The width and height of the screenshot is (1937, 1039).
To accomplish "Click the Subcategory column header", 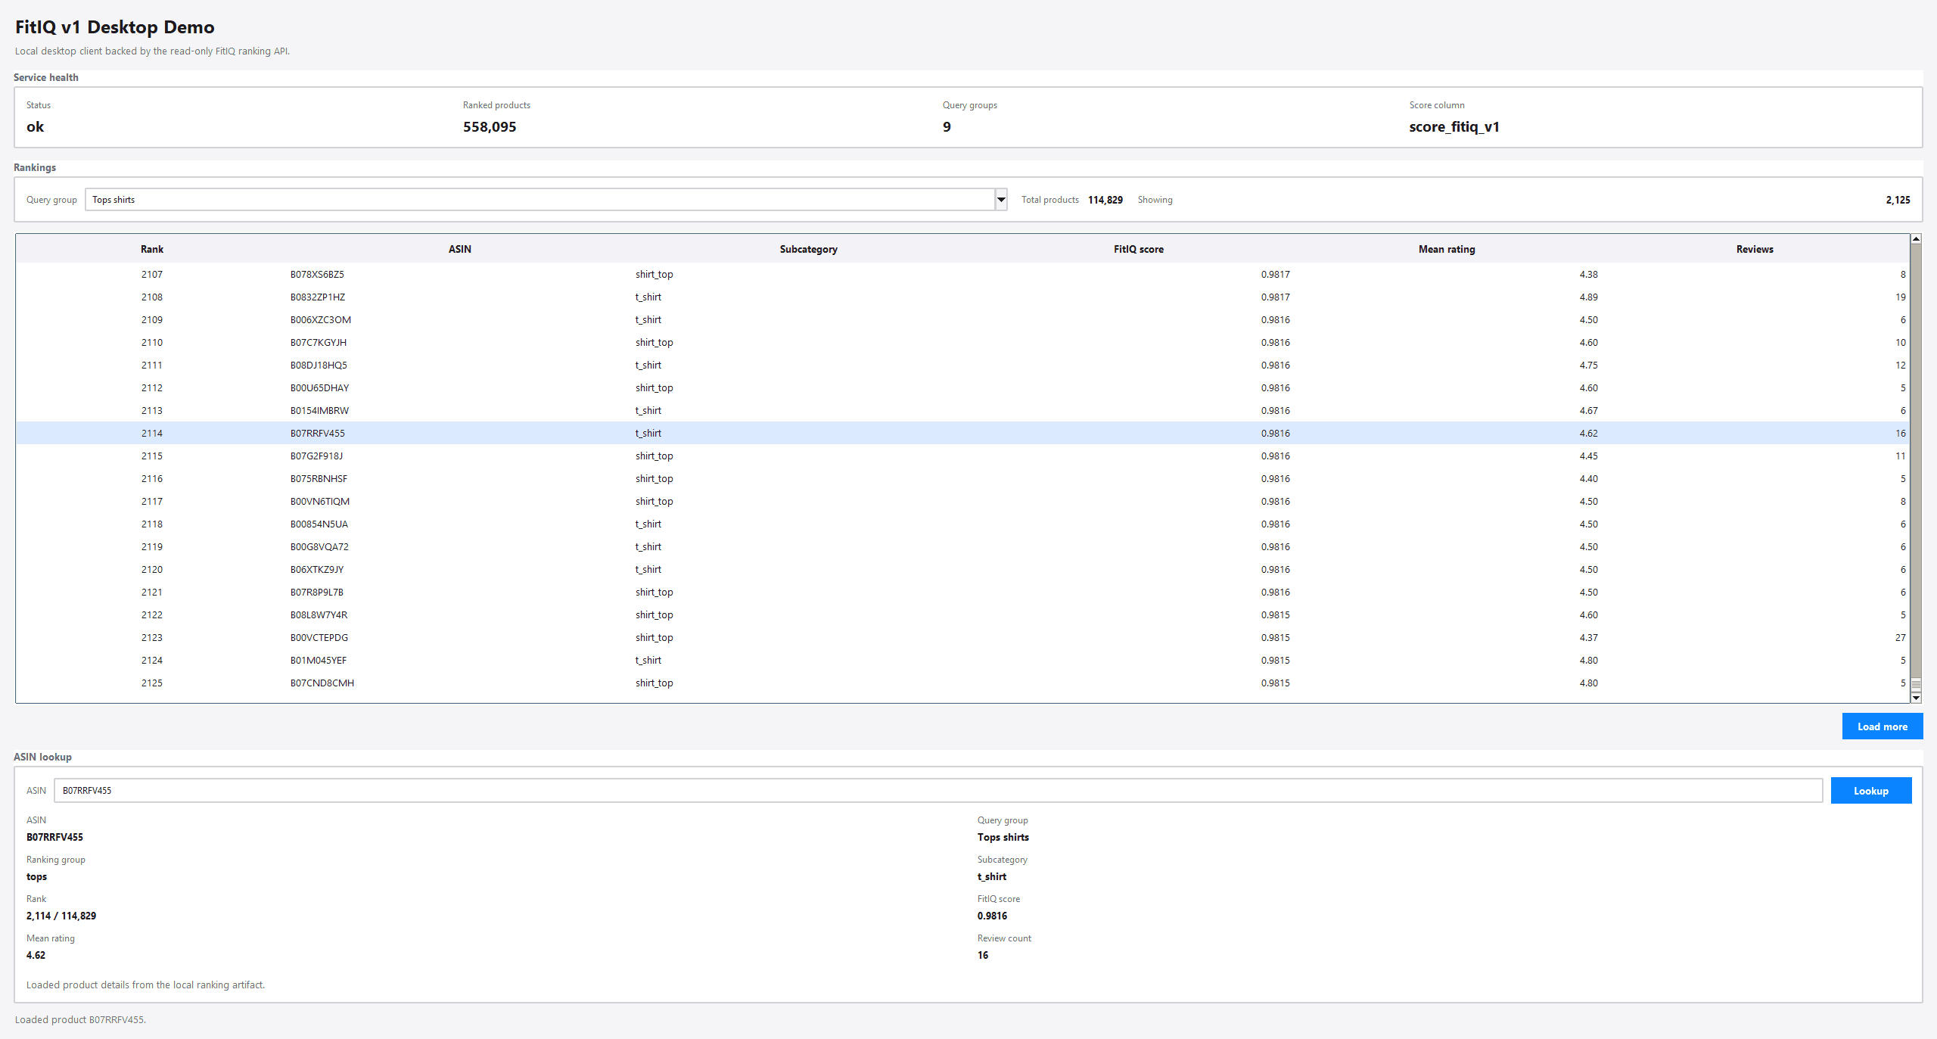I will coord(808,249).
